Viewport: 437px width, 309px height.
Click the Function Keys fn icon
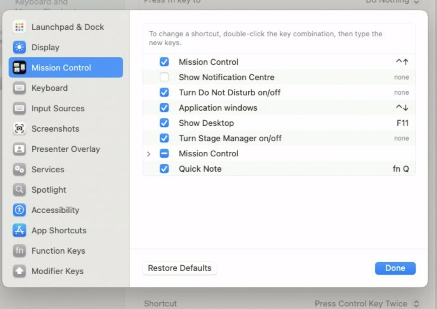[19, 251]
